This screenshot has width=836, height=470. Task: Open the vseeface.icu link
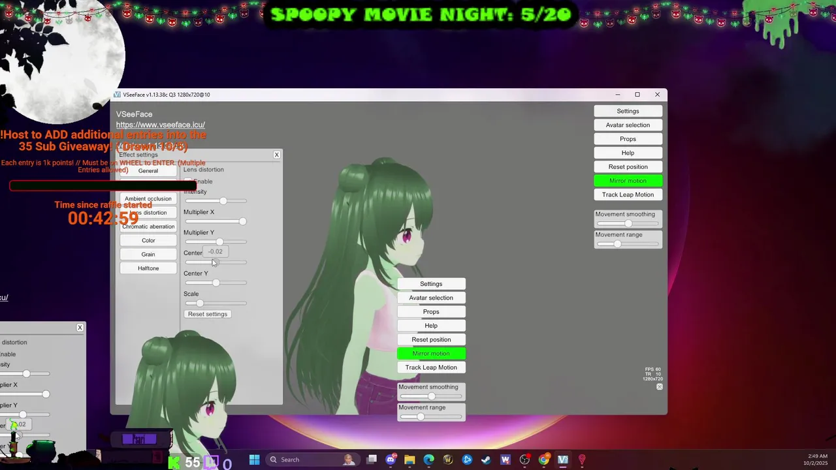[x=161, y=125]
